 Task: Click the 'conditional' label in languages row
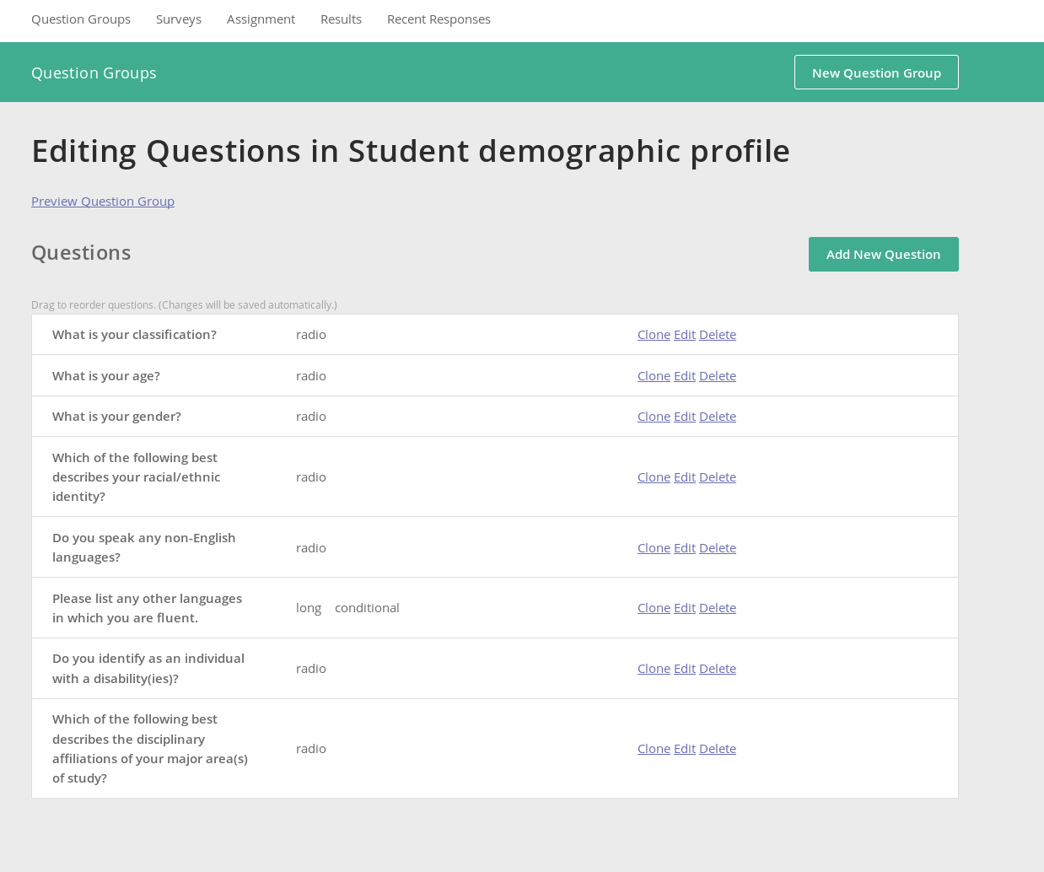pos(367,607)
